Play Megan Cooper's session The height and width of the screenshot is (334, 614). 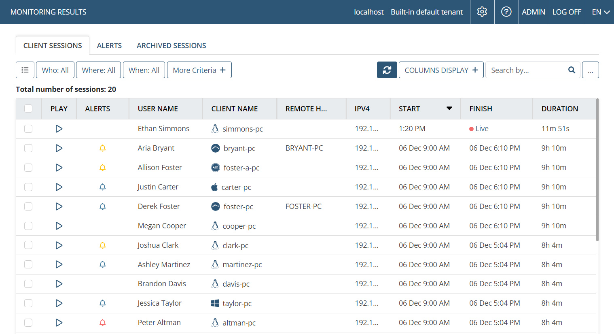pos(59,226)
